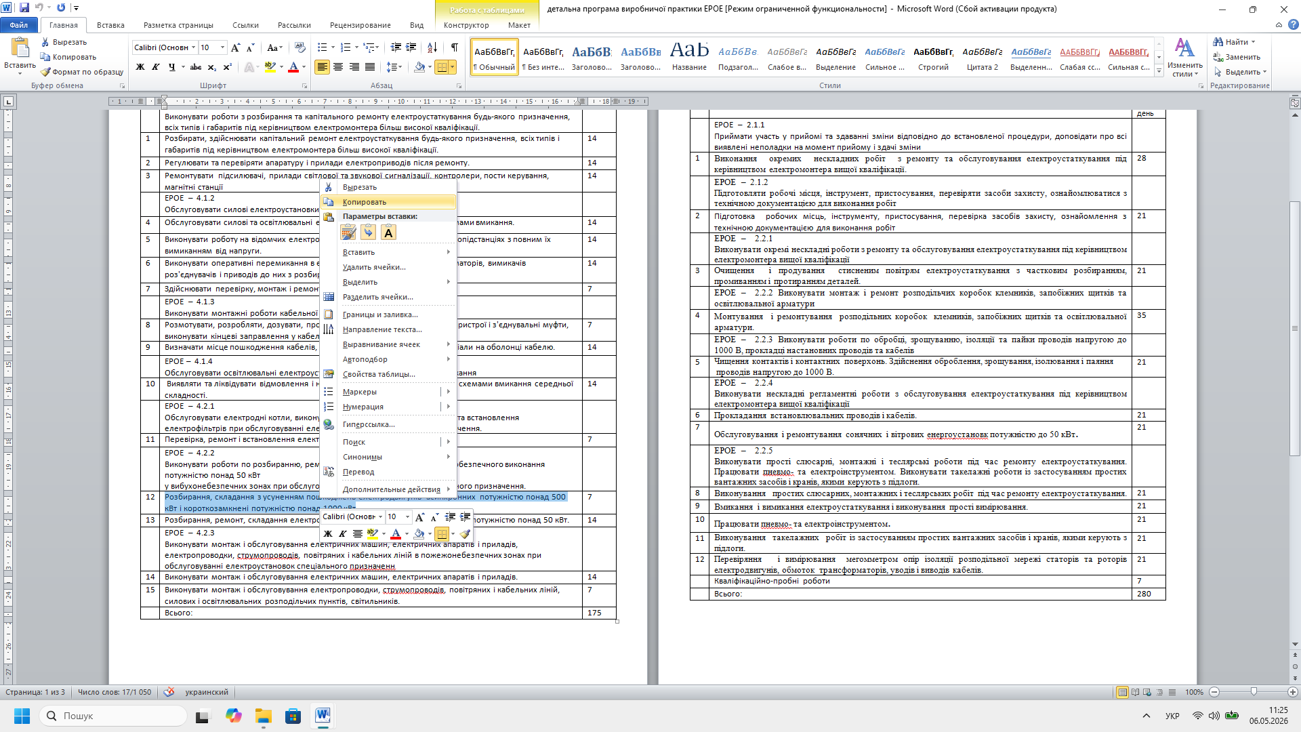
Task: Open the Рецензирование ribbon tab
Action: tap(360, 25)
